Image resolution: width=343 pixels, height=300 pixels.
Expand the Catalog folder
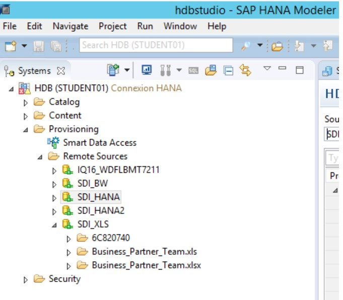[26, 103]
